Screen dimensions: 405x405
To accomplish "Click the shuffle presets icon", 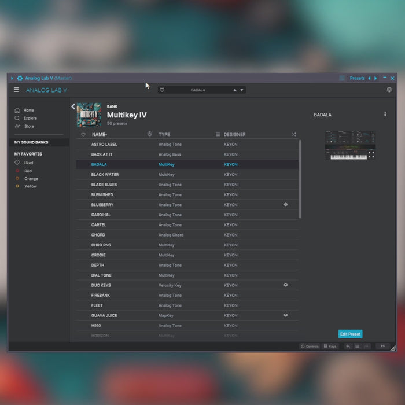I will click(294, 134).
